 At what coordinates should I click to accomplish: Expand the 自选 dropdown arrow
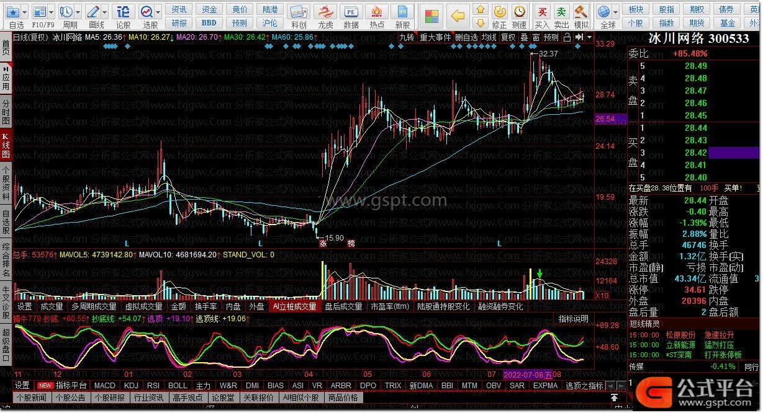pos(25,11)
